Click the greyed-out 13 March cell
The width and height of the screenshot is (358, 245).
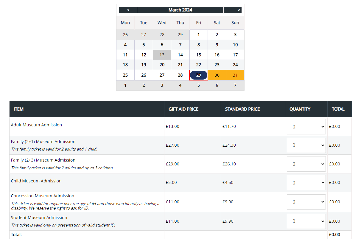[x=162, y=55]
